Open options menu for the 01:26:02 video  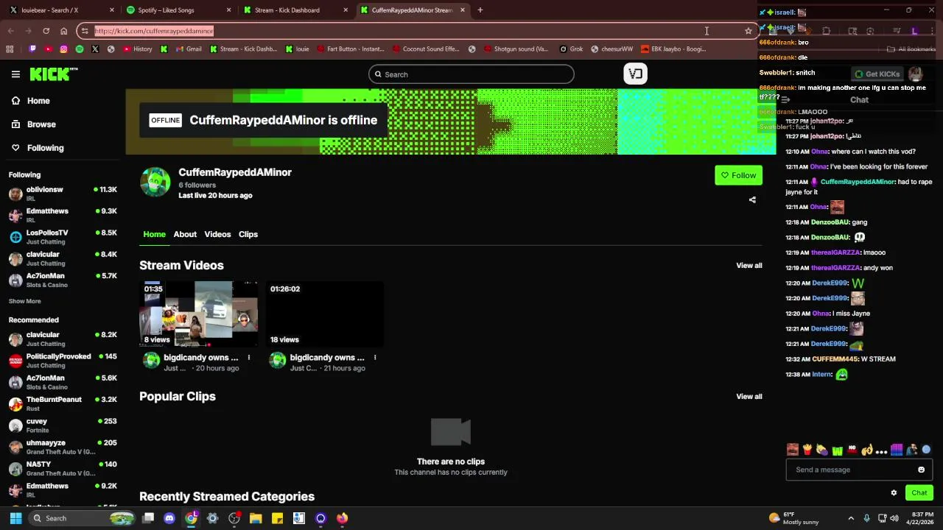coord(375,358)
